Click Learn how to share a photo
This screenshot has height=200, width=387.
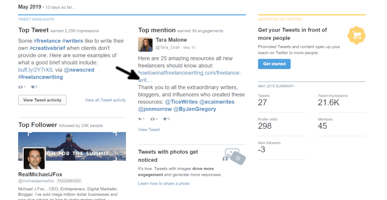164,184
